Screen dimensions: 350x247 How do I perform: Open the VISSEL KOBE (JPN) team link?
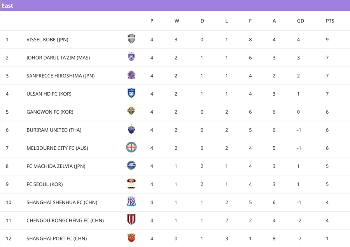pos(47,39)
